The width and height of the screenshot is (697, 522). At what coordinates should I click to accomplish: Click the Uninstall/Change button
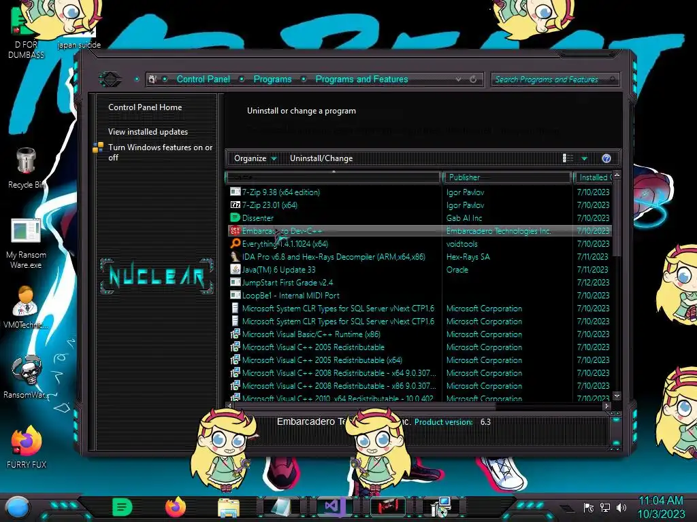click(x=321, y=158)
